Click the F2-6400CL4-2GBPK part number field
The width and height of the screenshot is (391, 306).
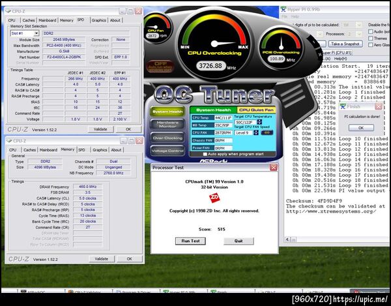pos(64,57)
